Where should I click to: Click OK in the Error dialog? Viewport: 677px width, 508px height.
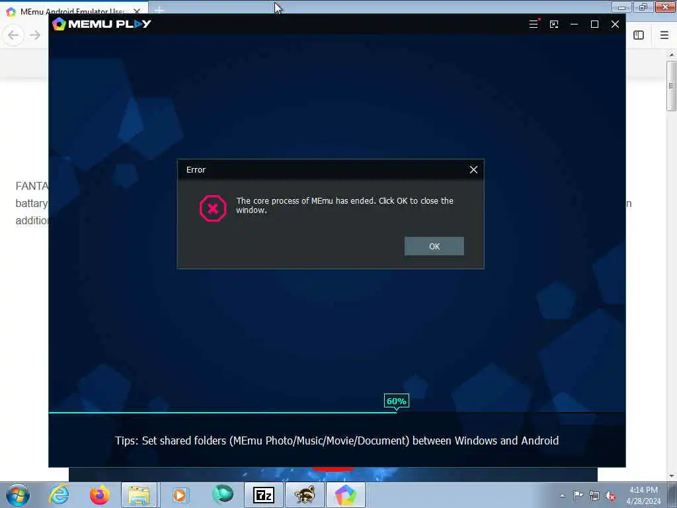[x=434, y=246]
